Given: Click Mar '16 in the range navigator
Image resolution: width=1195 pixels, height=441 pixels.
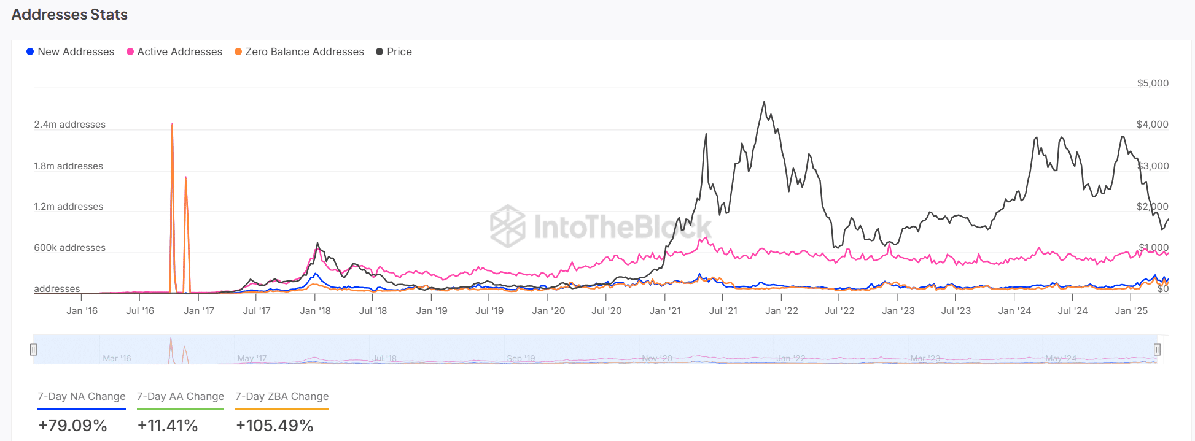Looking at the screenshot, I should (x=117, y=358).
